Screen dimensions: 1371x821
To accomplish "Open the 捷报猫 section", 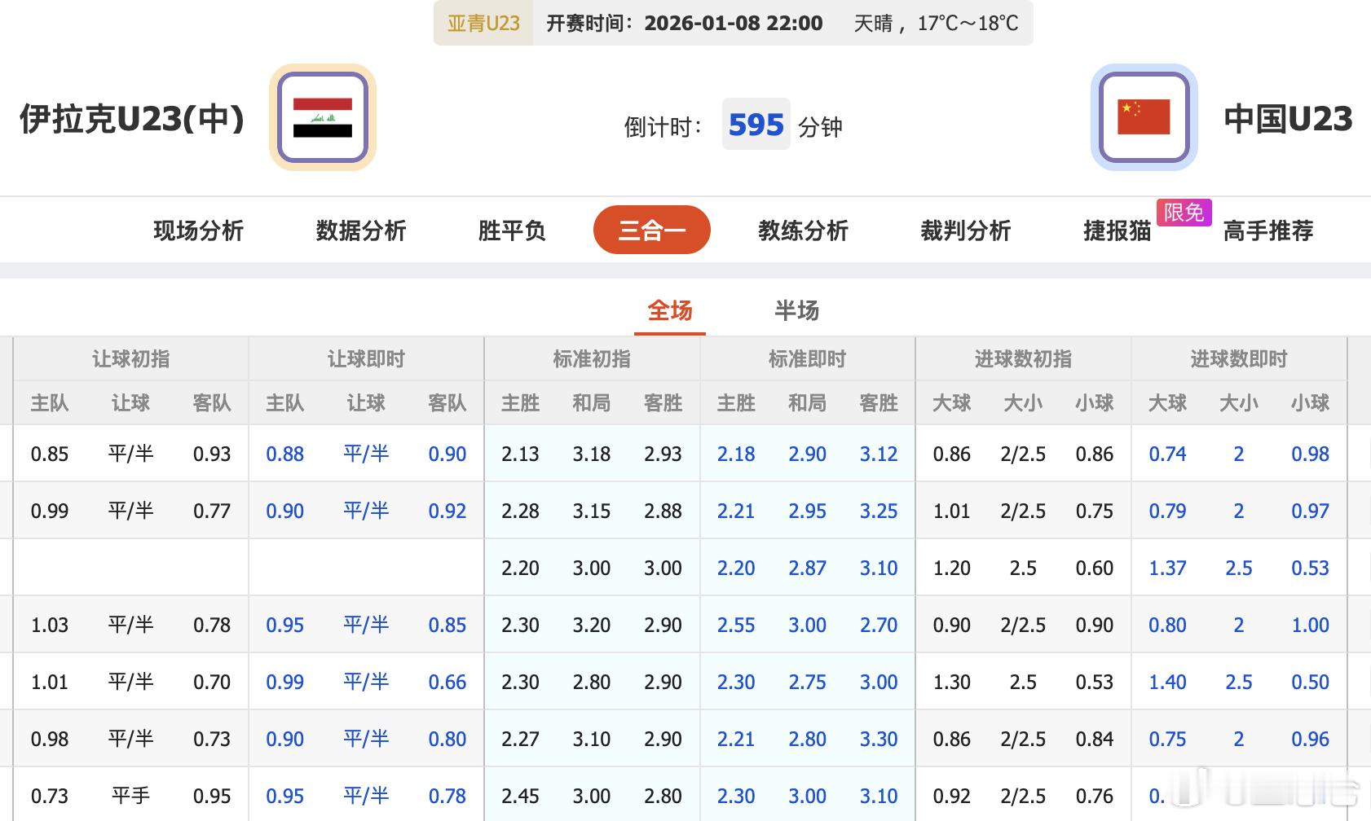I will [x=1117, y=231].
